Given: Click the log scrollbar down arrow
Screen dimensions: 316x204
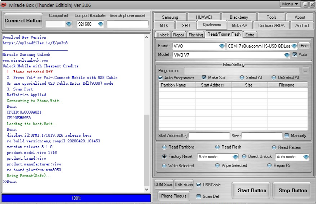Looking at the screenshot, I should point(147,190).
